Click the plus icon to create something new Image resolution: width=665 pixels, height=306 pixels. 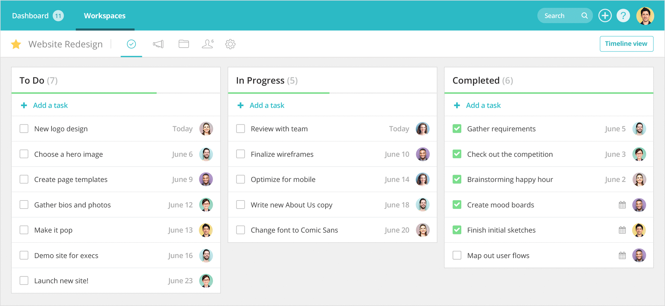point(605,15)
